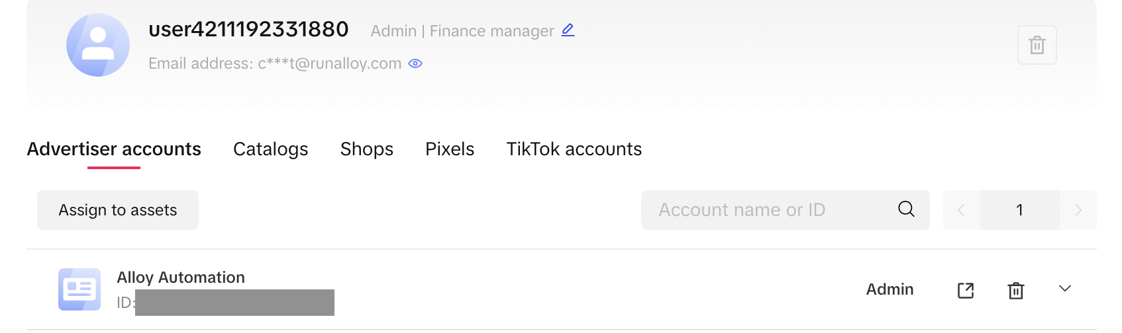The width and height of the screenshot is (1122, 333).
Task: Switch to the Catalogs tab
Action: [270, 149]
